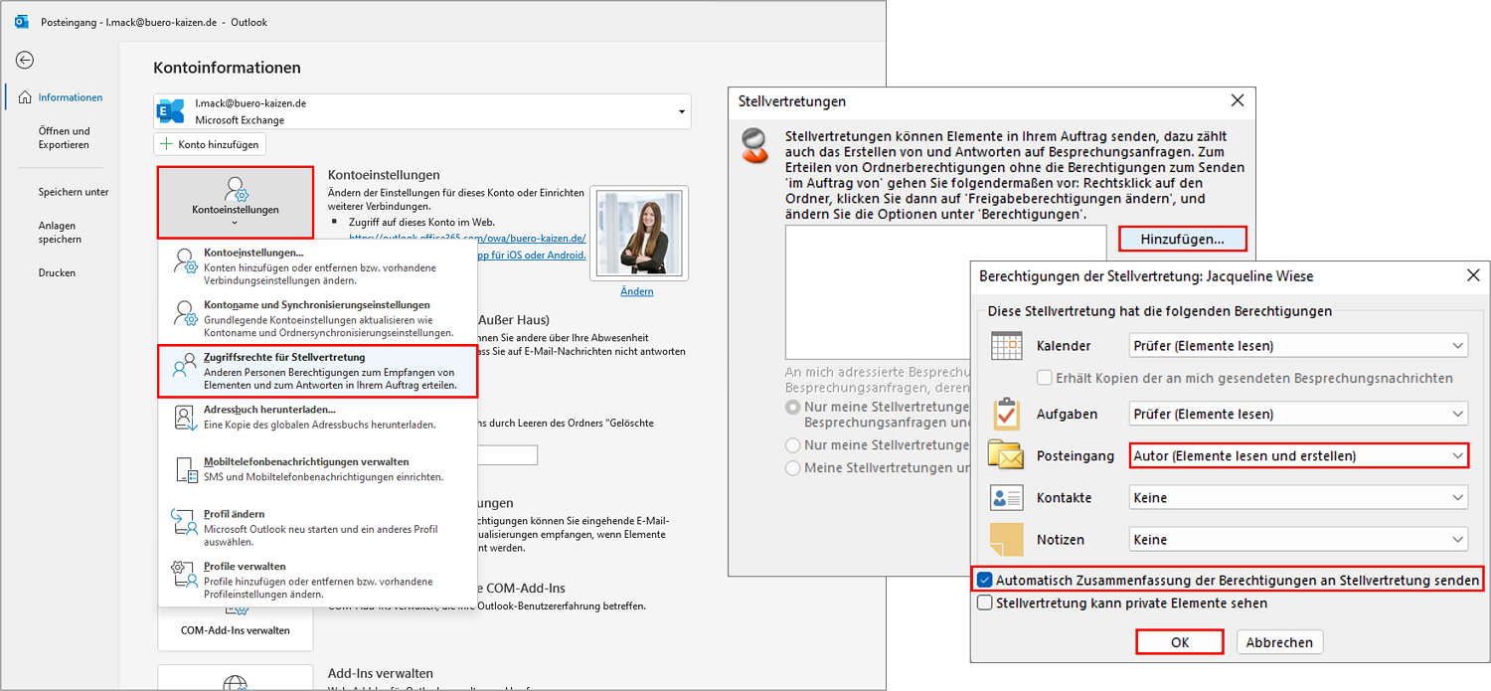Click the already selected 'Nur meine Stellvertretungen' radio button
The width and height of the screenshot is (1491, 691).
pyautogui.click(x=792, y=407)
